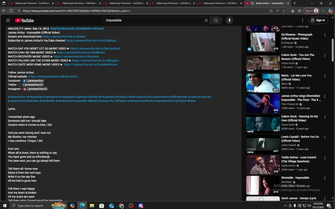Screen dimensions: 335x209
Task: Open the Say You Won't Let Go video link
Action: click(x=96, y=48)
